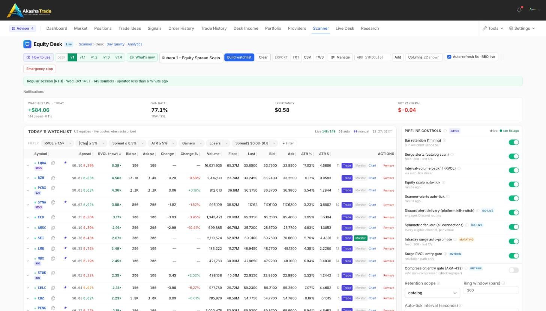Uncheck Auto-refresh 5s checkbox

(449, 57)
